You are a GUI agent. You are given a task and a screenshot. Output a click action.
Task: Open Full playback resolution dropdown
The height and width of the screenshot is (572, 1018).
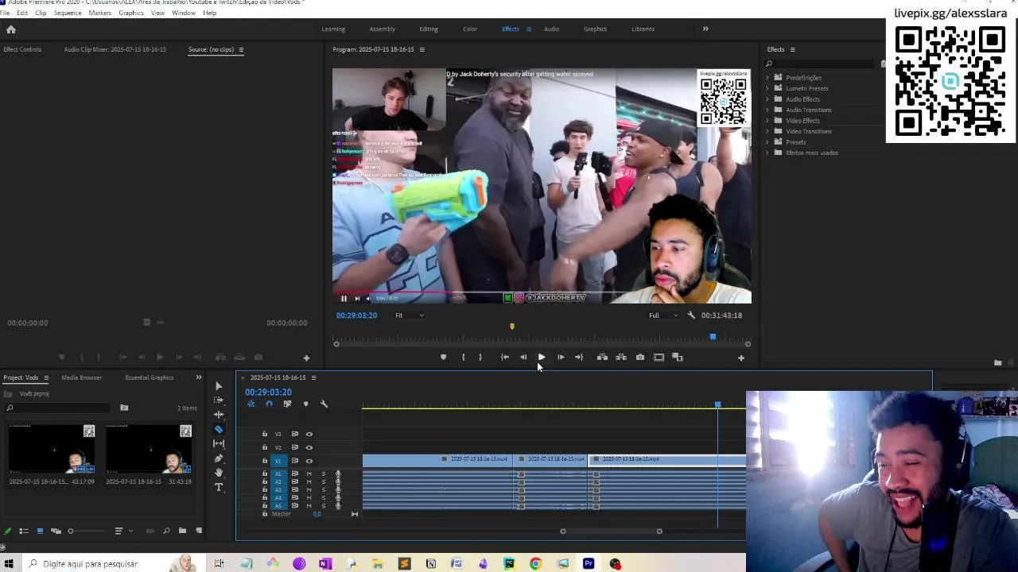tap(663, 315)
